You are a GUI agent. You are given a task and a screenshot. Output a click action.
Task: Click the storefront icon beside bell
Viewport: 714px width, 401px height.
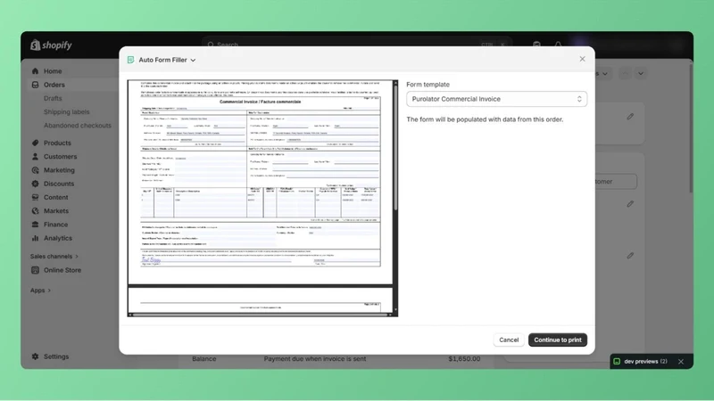(x=537, y=45)
